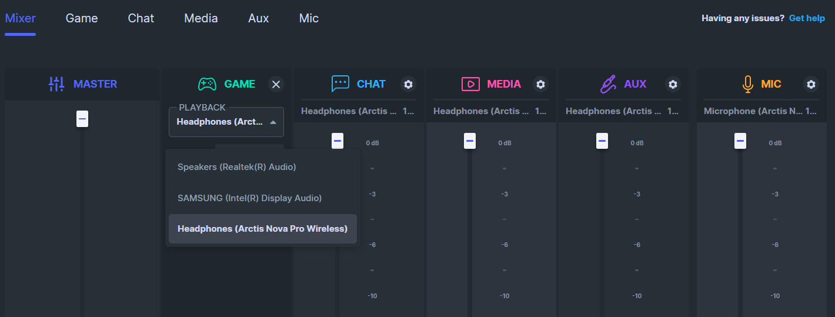
Task: Click the Media play icon
Action: pos(470,84)
